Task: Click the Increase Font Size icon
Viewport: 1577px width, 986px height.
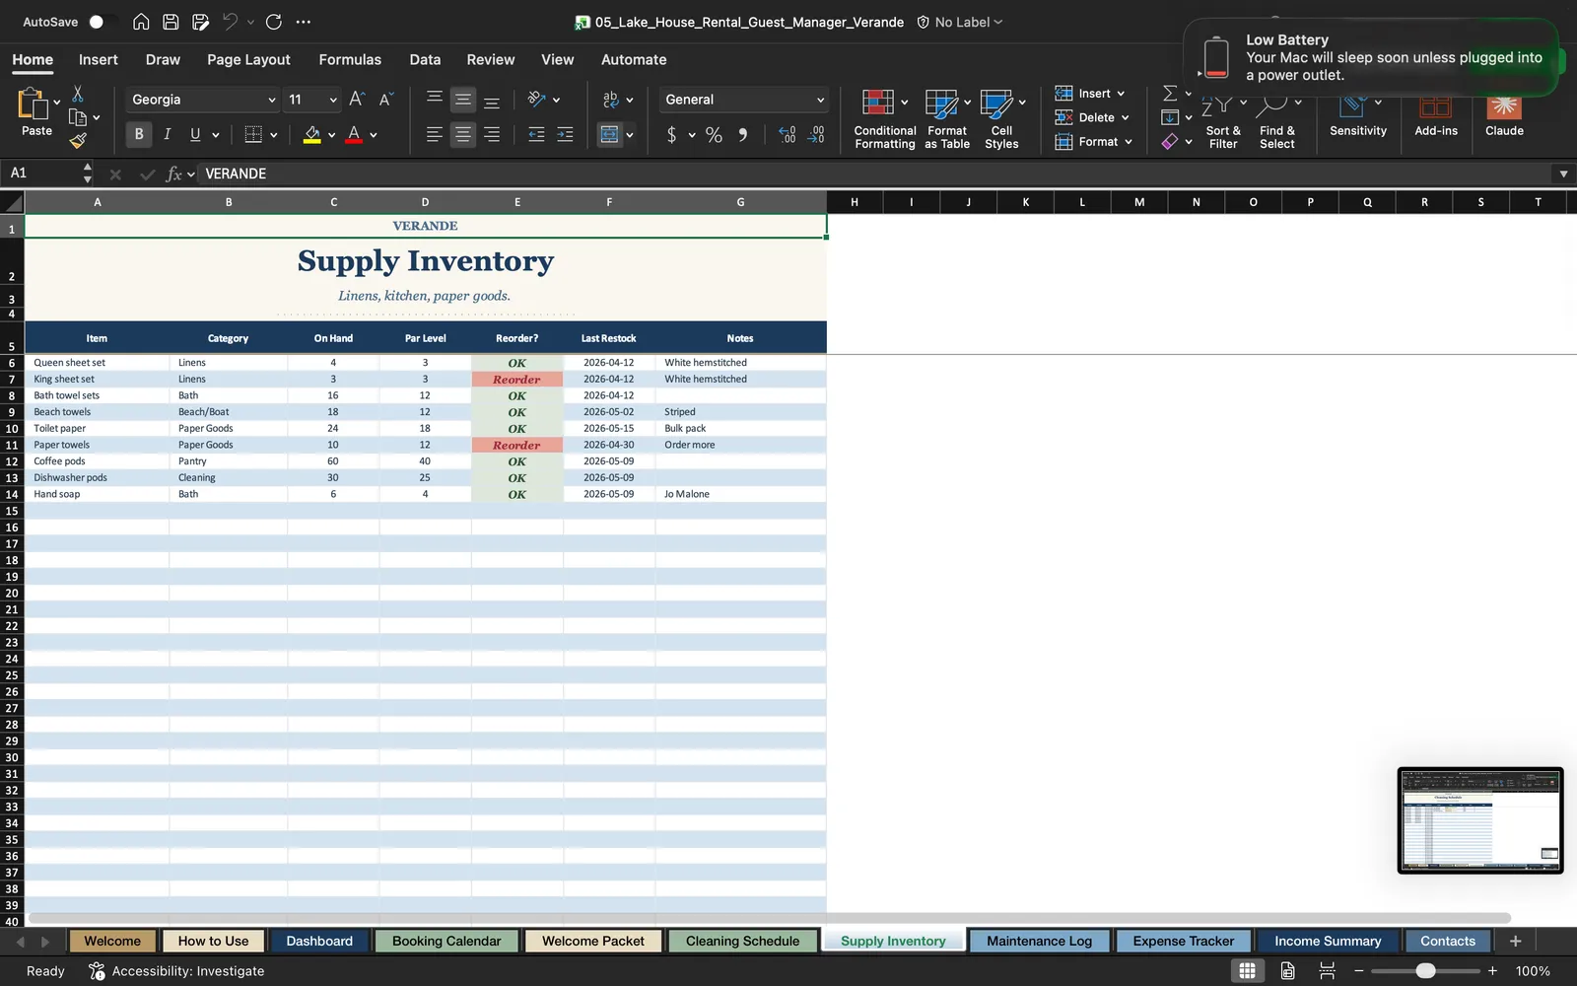Action: click(357, 99)
